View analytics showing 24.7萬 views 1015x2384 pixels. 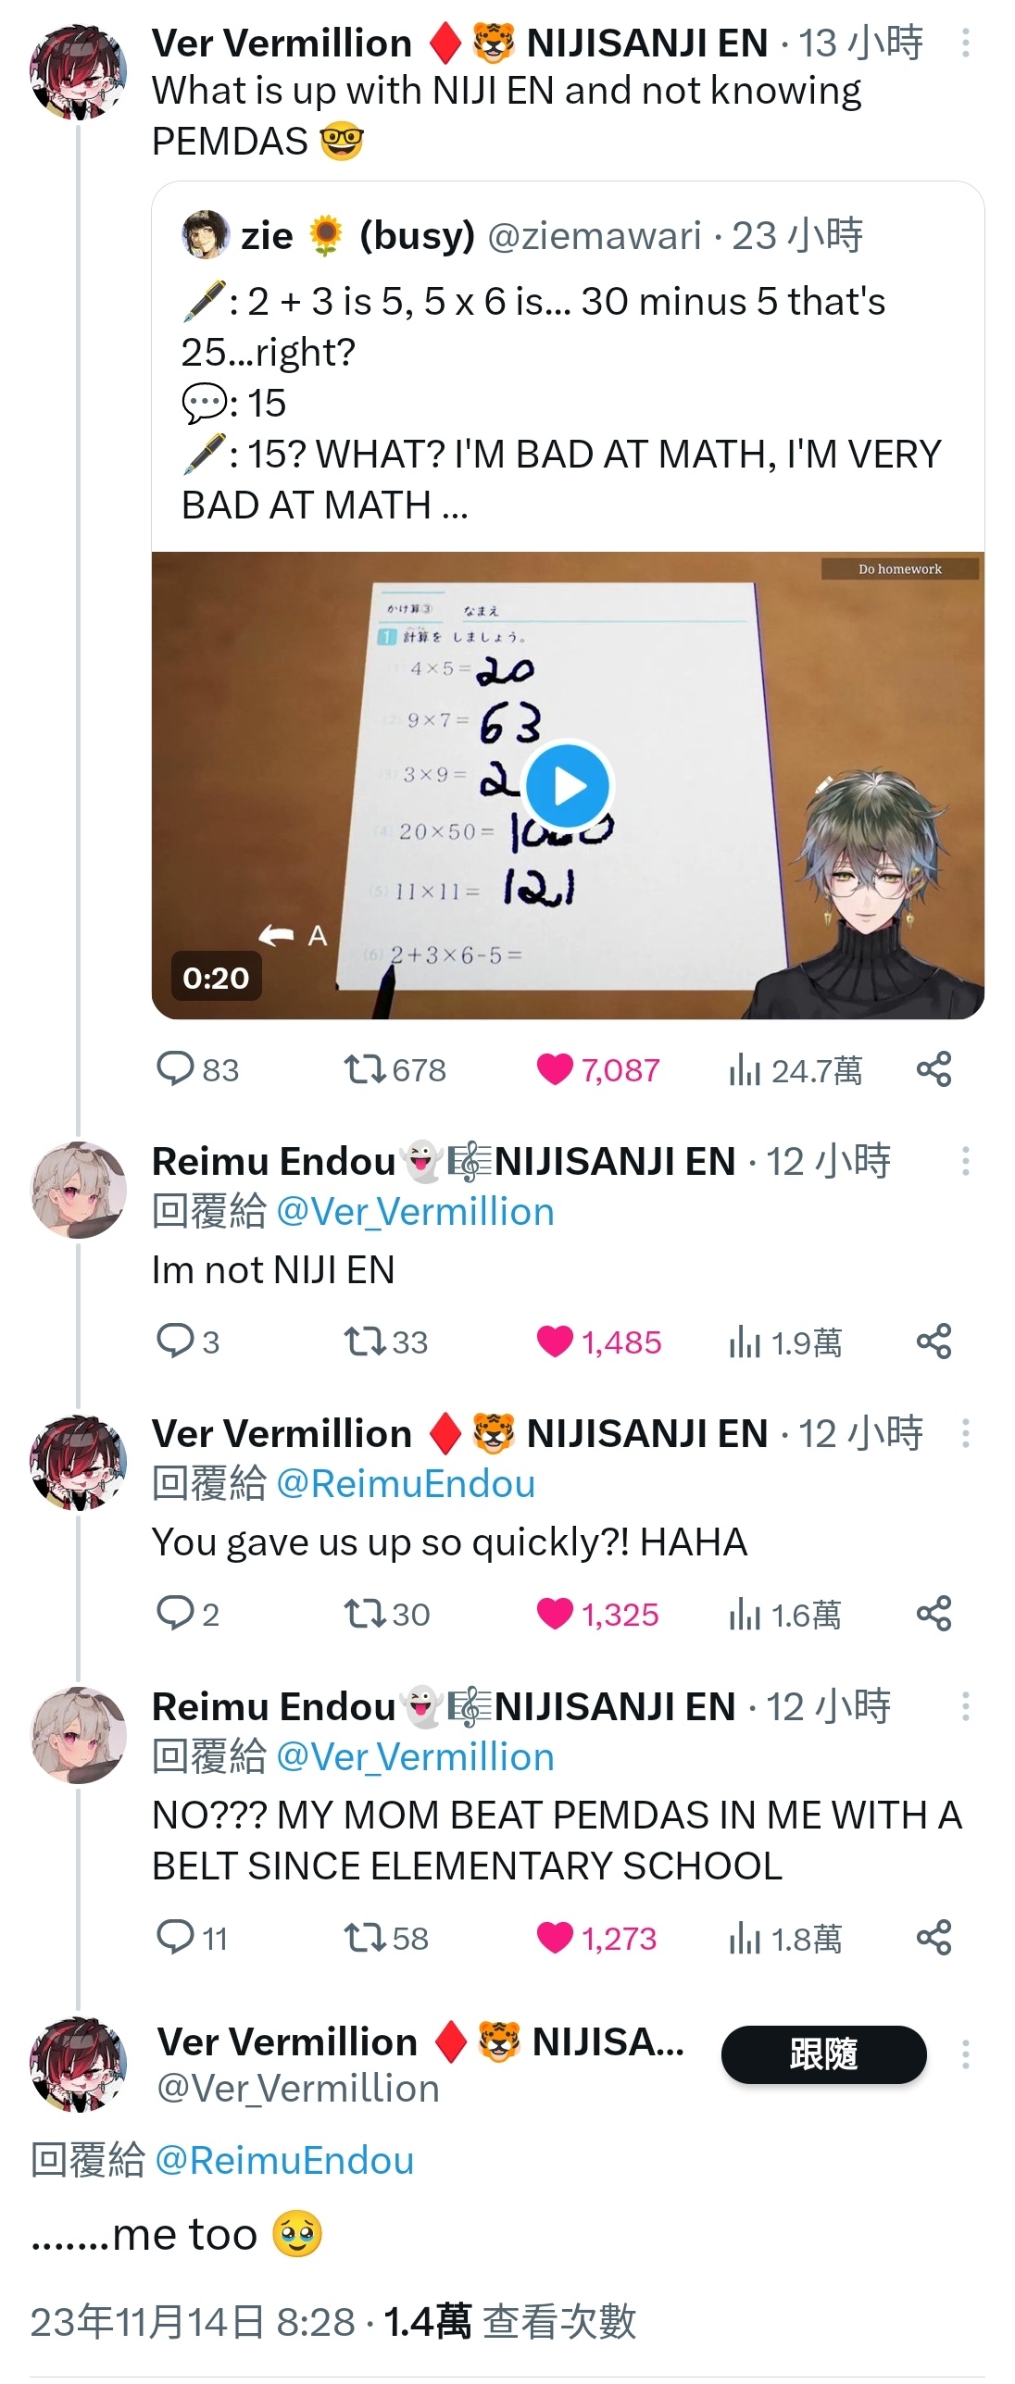(796, 1070)
